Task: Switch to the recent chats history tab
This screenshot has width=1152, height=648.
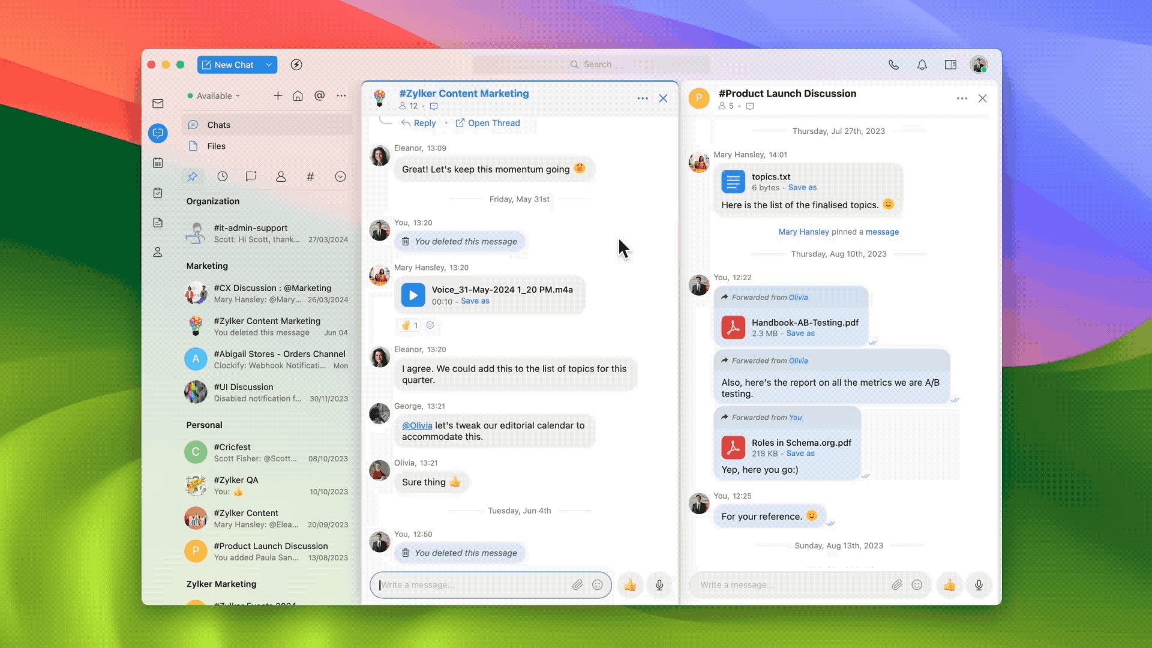Action: tap(223, 176)
